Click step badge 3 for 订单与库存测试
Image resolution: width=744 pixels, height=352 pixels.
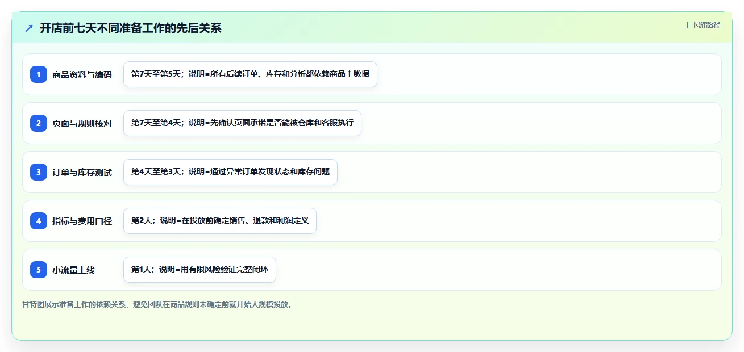(39, 172)
